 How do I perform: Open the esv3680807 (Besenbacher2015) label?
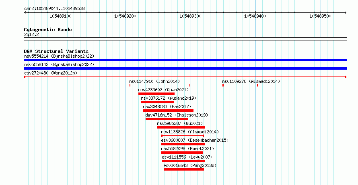[x=195, y=140]
